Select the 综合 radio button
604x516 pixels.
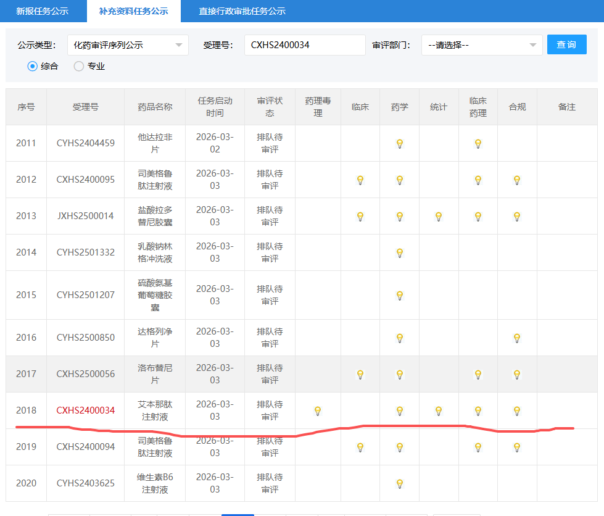coord(33,66)
